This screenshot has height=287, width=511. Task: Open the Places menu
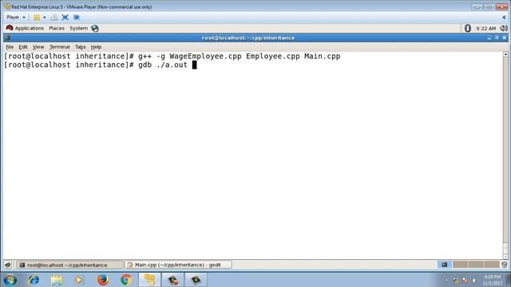[57, 29]
